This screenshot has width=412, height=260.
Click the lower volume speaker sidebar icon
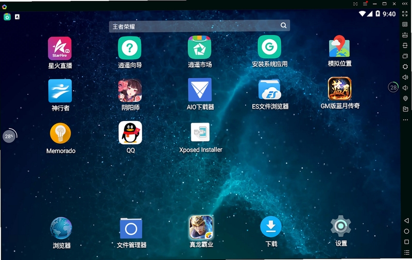[405, 88]
